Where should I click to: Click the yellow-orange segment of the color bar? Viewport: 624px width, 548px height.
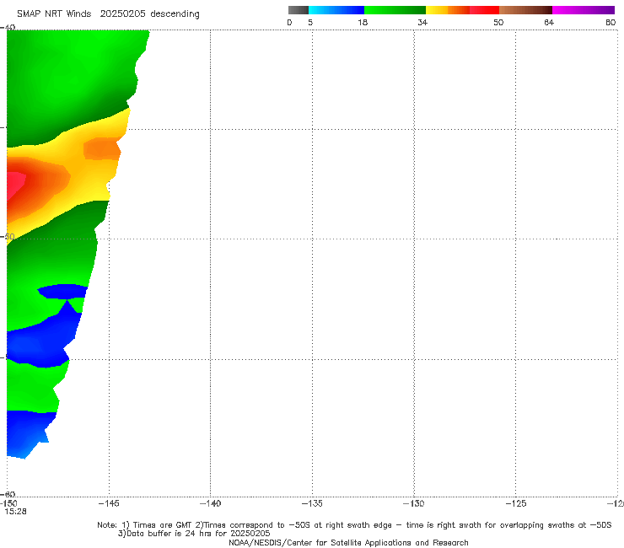tap(448, 10)
